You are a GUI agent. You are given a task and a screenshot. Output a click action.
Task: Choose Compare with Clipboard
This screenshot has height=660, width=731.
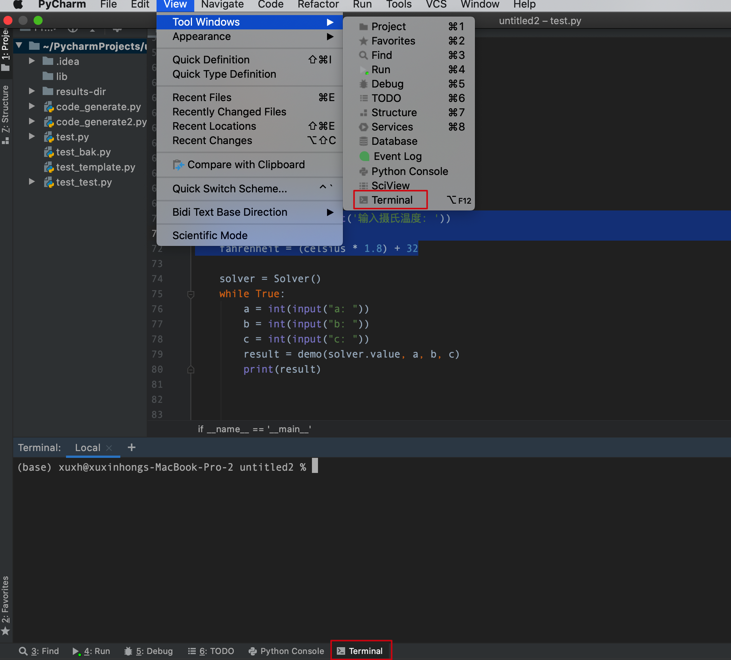pos(250,164)
